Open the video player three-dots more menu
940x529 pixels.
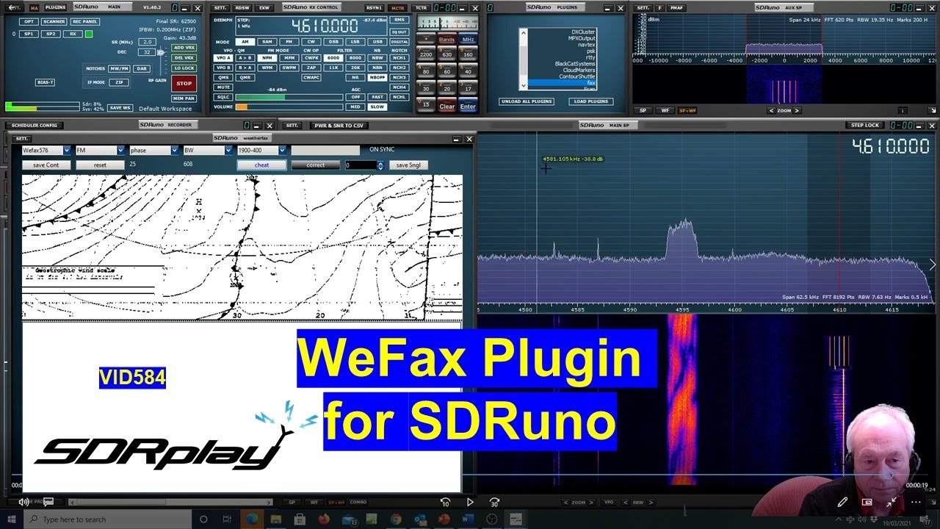[x=917, y=503]
